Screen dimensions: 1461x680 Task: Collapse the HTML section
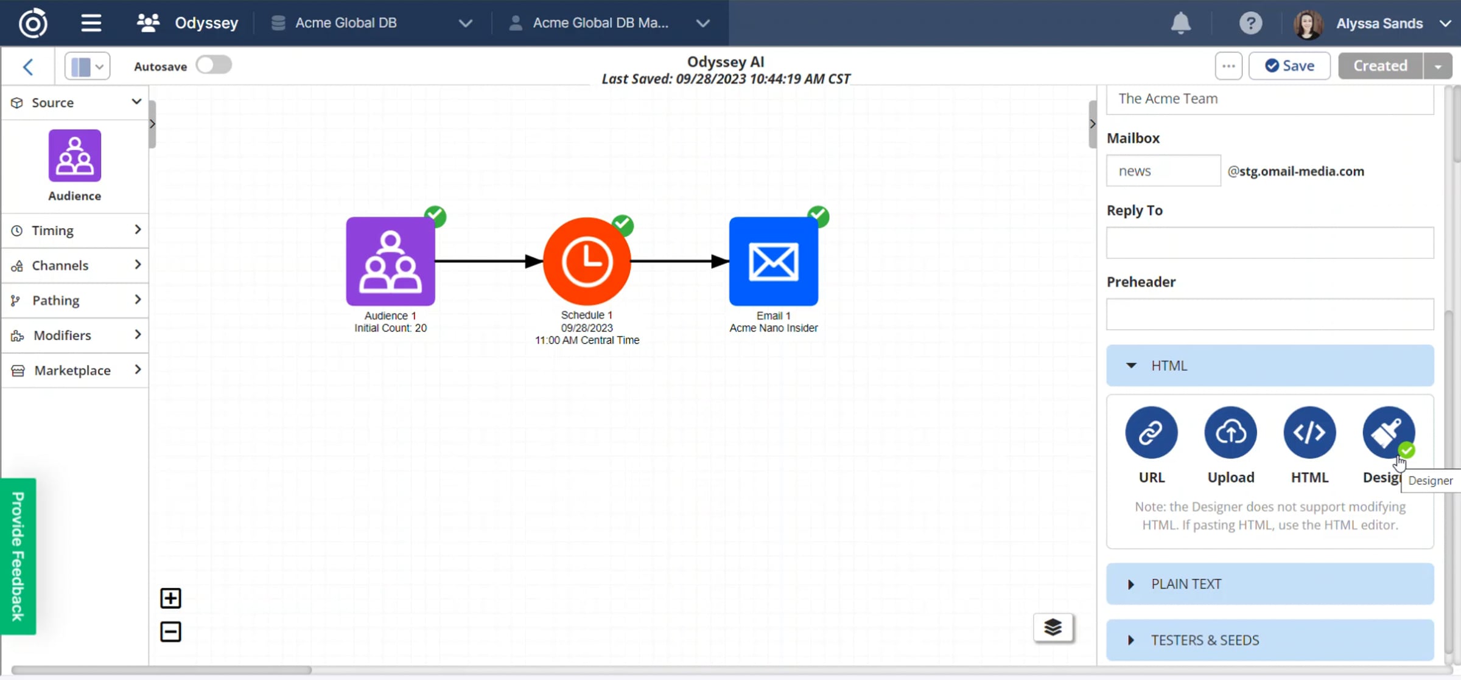1270,366
